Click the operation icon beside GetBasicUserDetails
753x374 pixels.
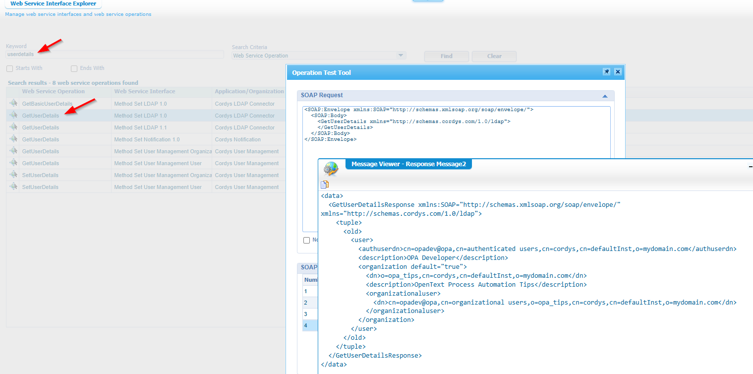13,104
